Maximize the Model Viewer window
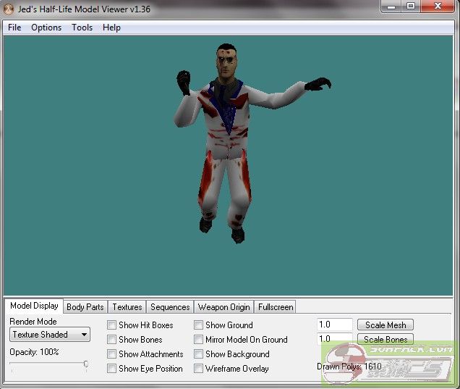 click(x=411, y=7)
